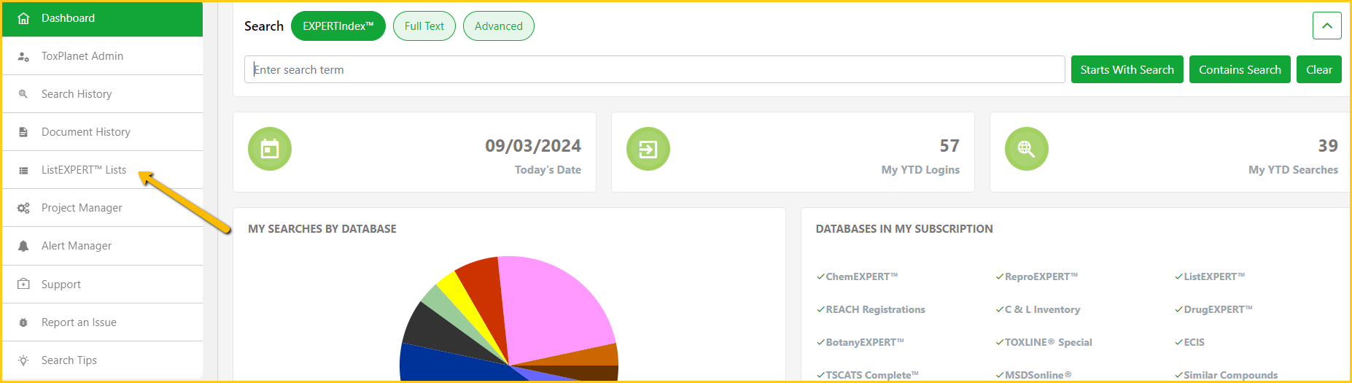Click the Dashboard home icon
The image size is (1352, 383).
tap(23, 18)
